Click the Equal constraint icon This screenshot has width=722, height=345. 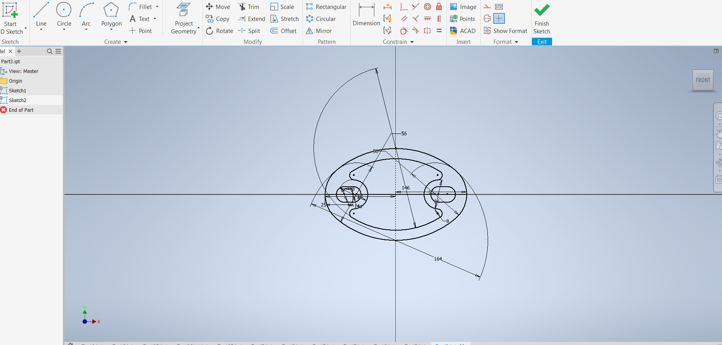click(x=439, y=31)
